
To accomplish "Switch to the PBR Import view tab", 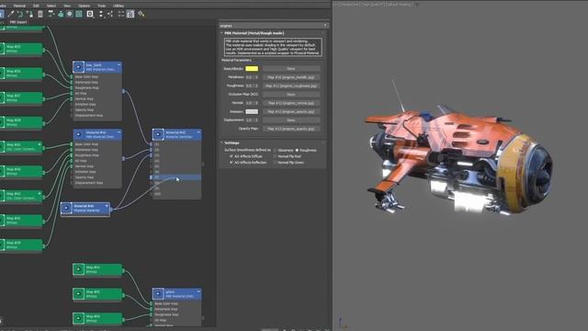I will pyautogui.click(x=18, y=22).
